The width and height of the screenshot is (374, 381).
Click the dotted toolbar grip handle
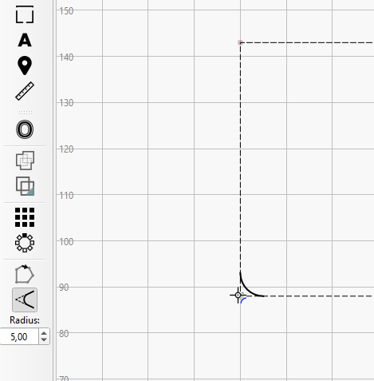click(26, 113)
